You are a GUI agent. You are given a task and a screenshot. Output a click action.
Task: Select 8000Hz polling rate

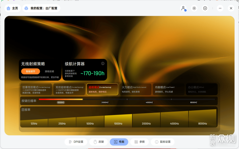[202, 118]
